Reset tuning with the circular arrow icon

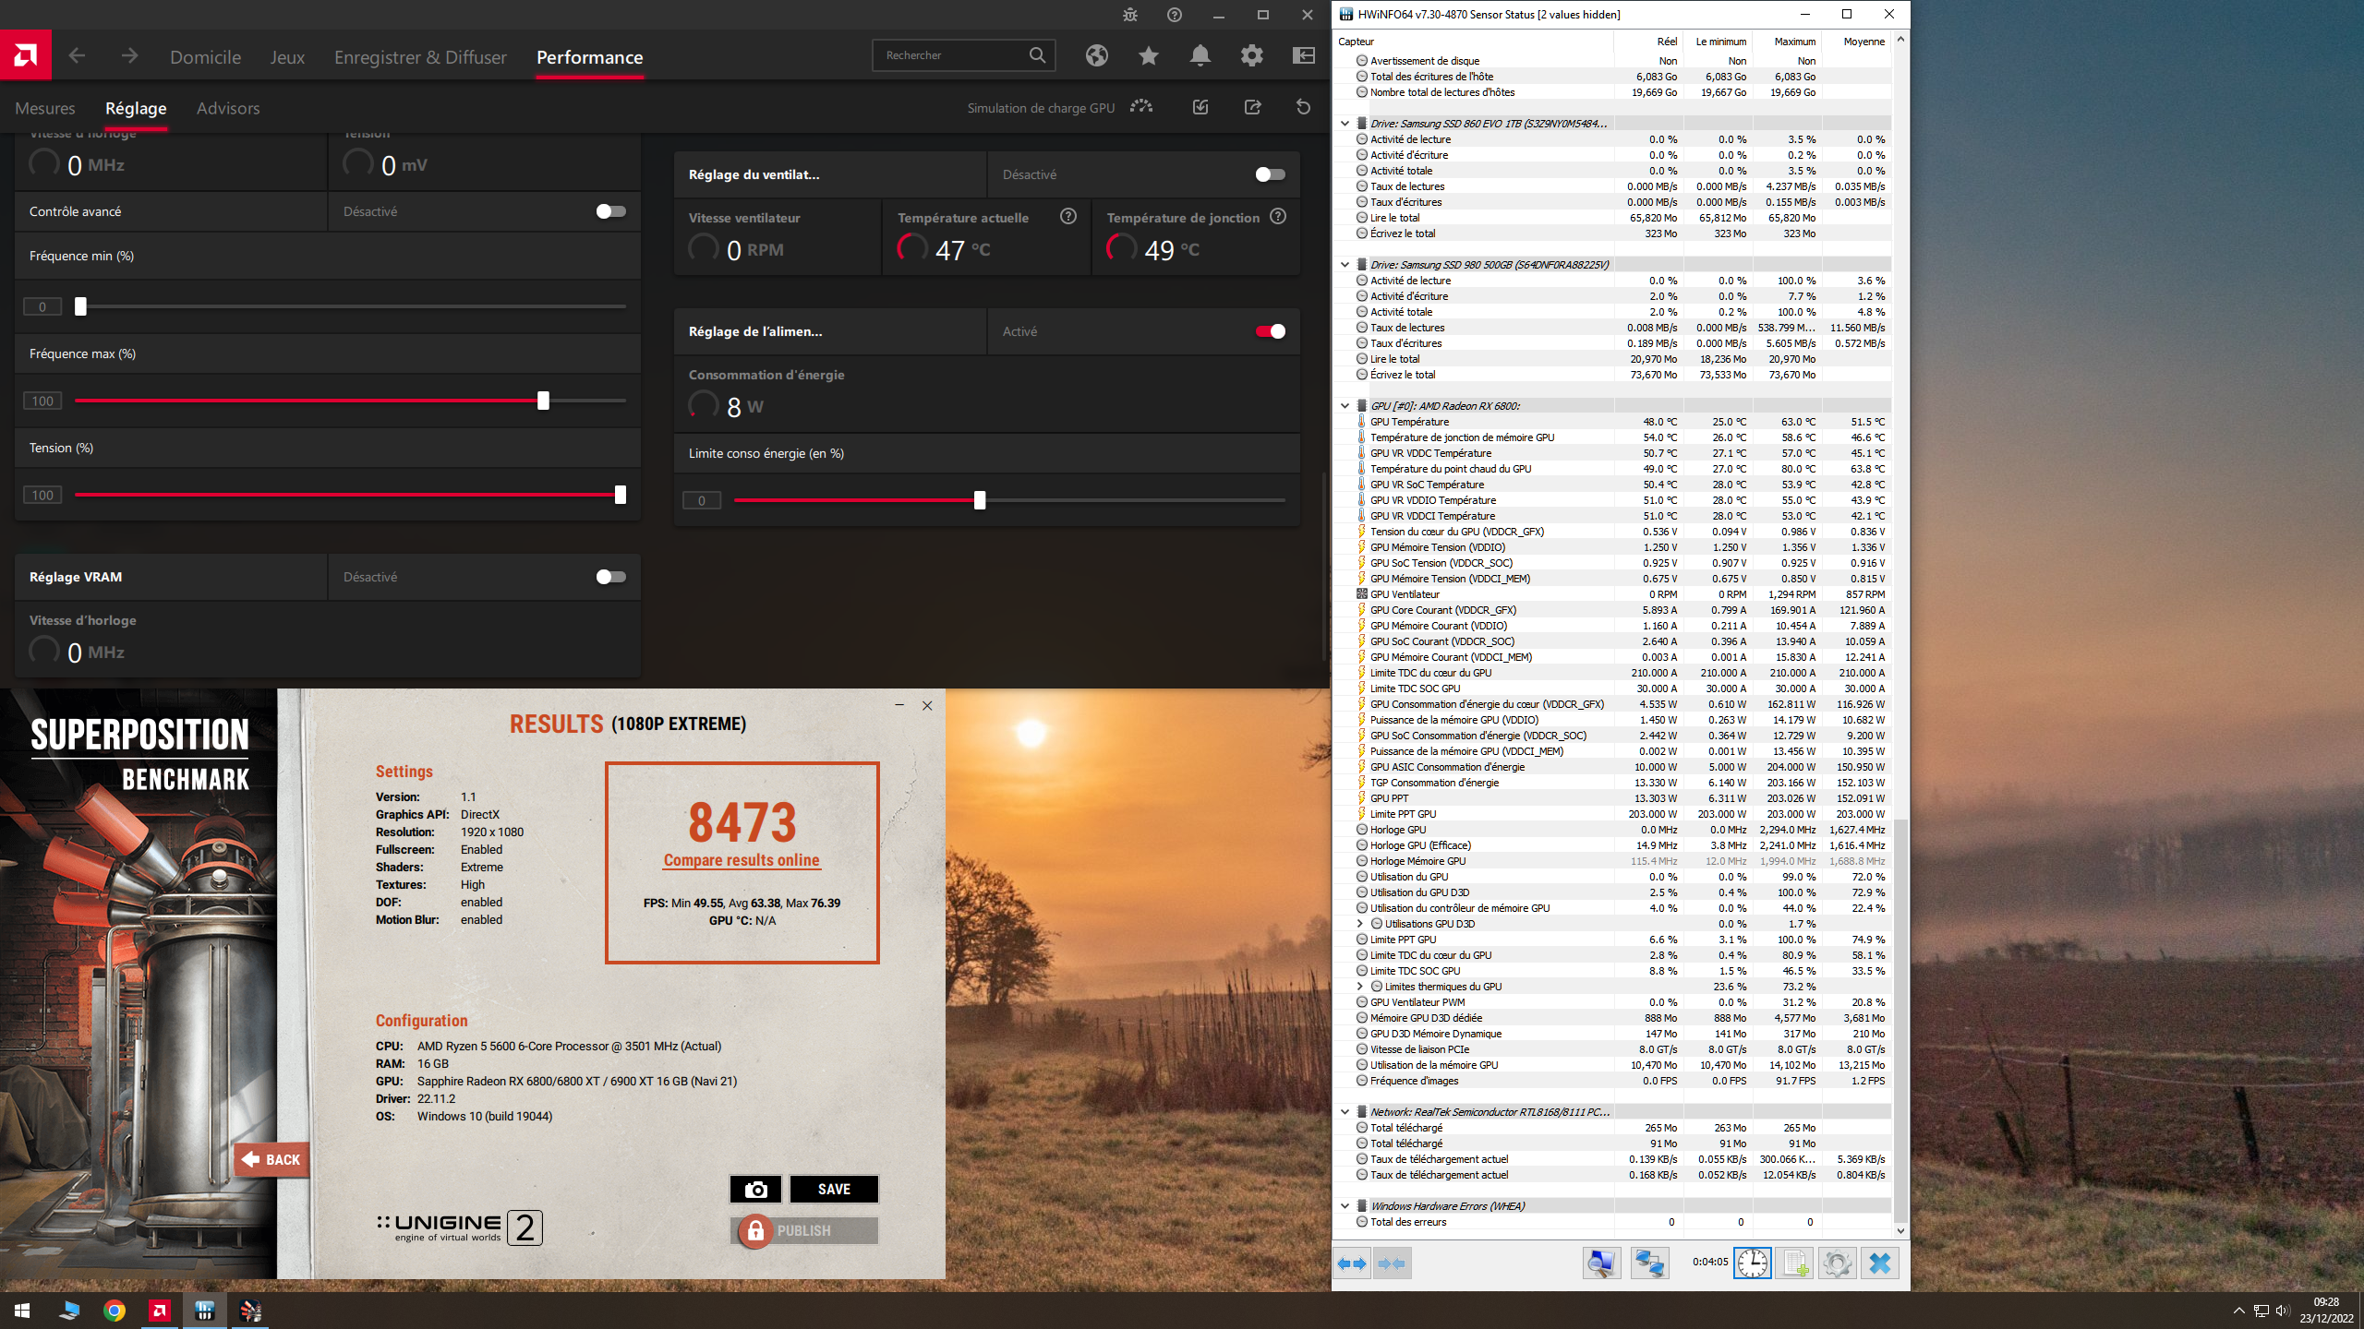point(1304,107)
